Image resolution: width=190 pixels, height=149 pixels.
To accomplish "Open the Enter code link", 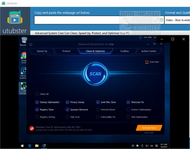I will pos(149,132).
